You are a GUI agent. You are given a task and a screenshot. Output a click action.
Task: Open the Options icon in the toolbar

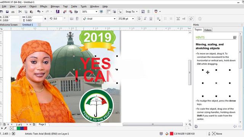coord(149,11)
